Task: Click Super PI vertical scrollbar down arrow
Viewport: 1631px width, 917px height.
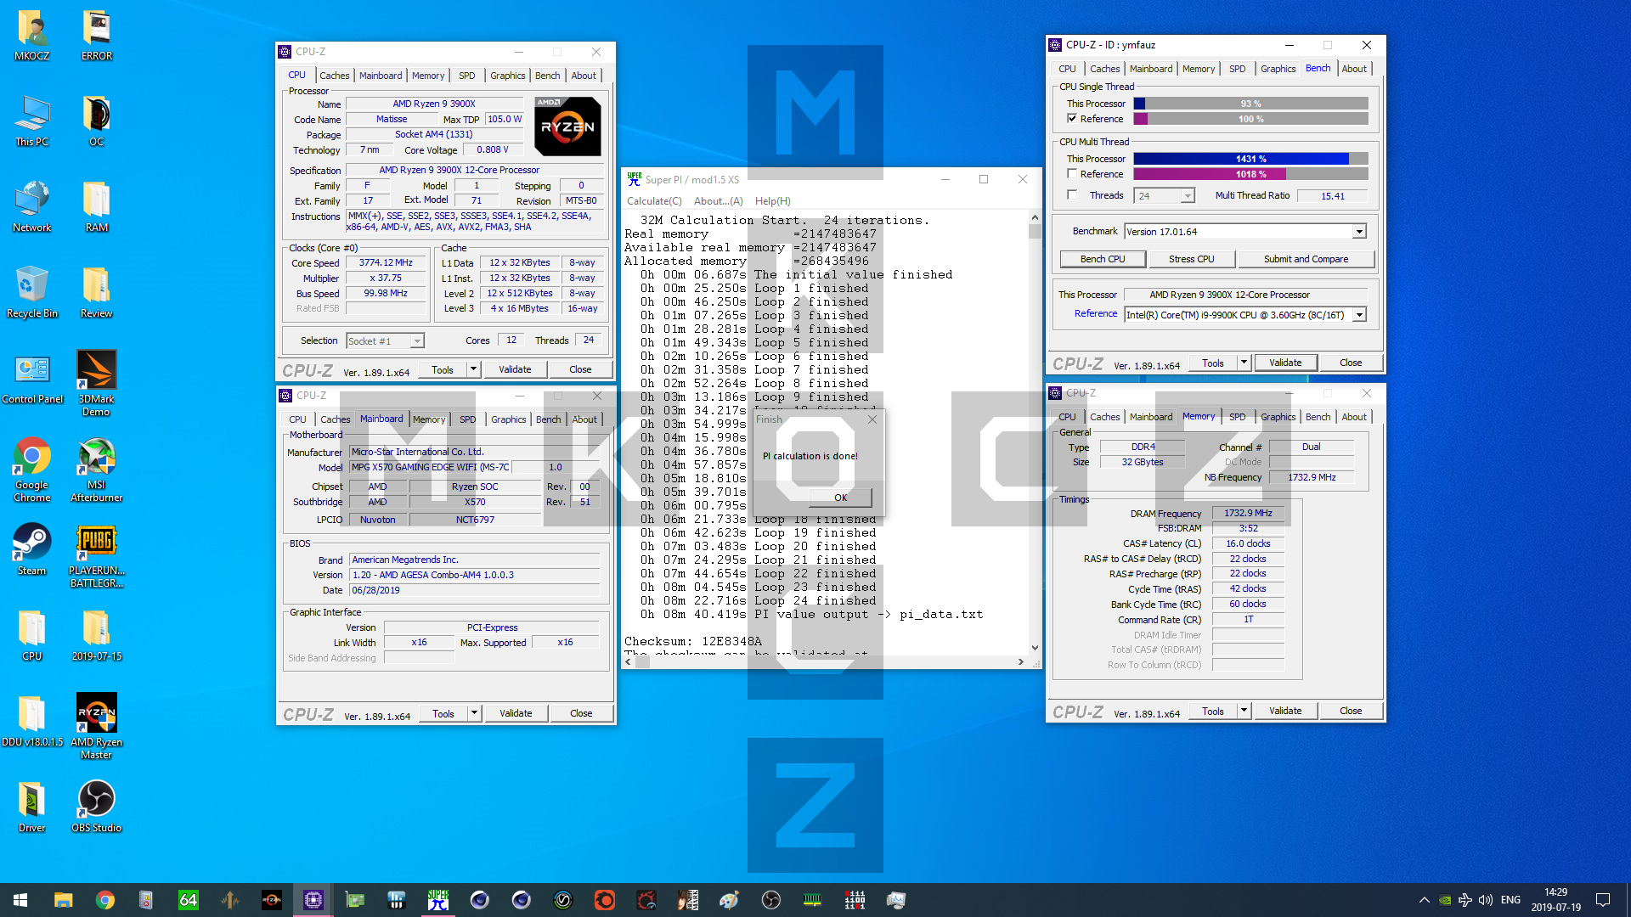Action: coord(1035,648)
